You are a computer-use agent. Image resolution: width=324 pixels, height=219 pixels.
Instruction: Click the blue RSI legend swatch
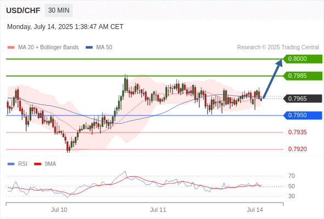pos(11,164)
